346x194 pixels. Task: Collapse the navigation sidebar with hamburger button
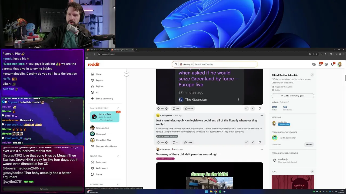pos(126,74)
